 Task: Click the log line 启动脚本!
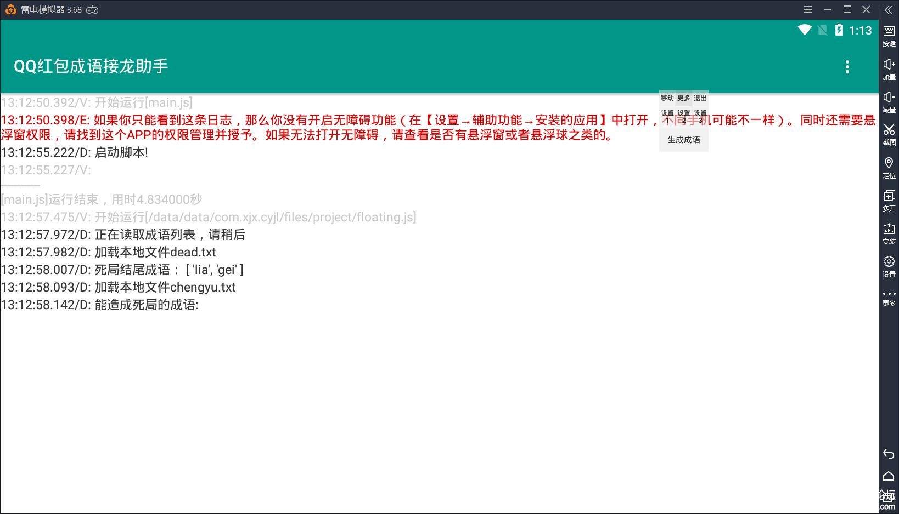click(75, 152)
